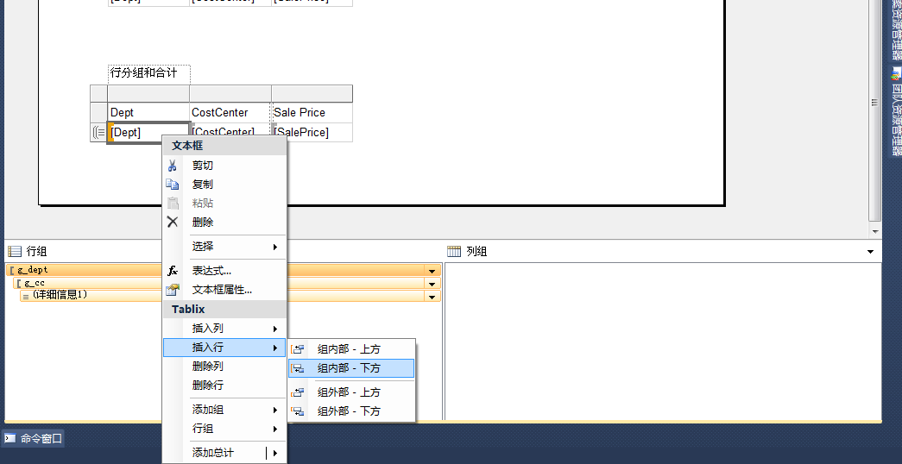Click the Column Groups (列组) pane icon

click(x=454, y=251)
